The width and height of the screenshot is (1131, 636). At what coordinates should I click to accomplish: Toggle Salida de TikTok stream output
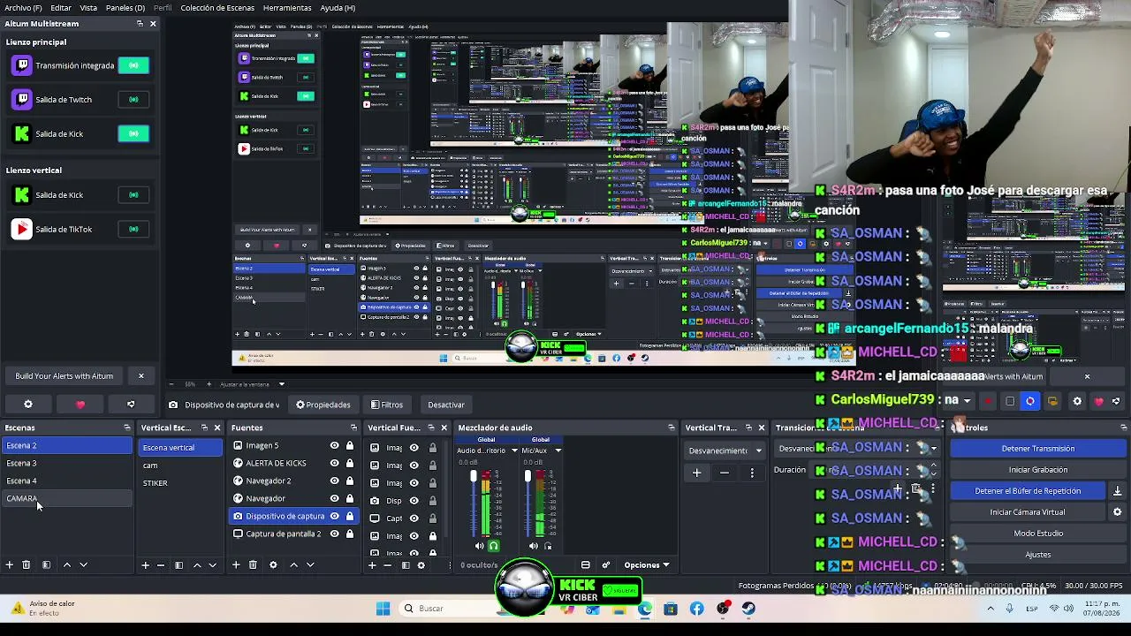point(133,230)
